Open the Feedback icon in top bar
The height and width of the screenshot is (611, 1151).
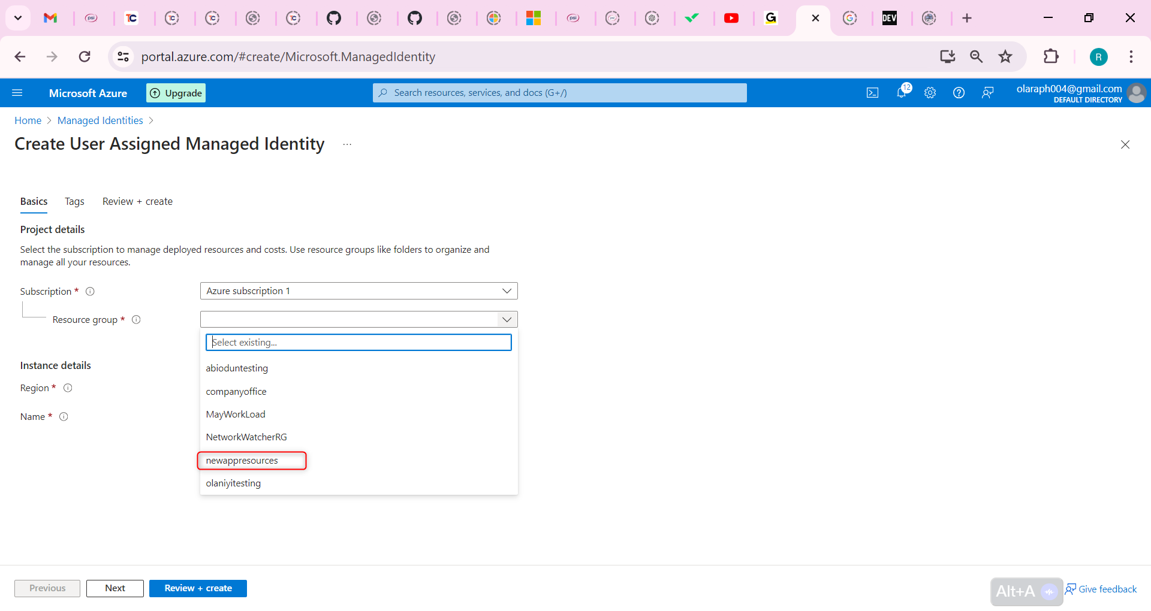click(987, 93)
